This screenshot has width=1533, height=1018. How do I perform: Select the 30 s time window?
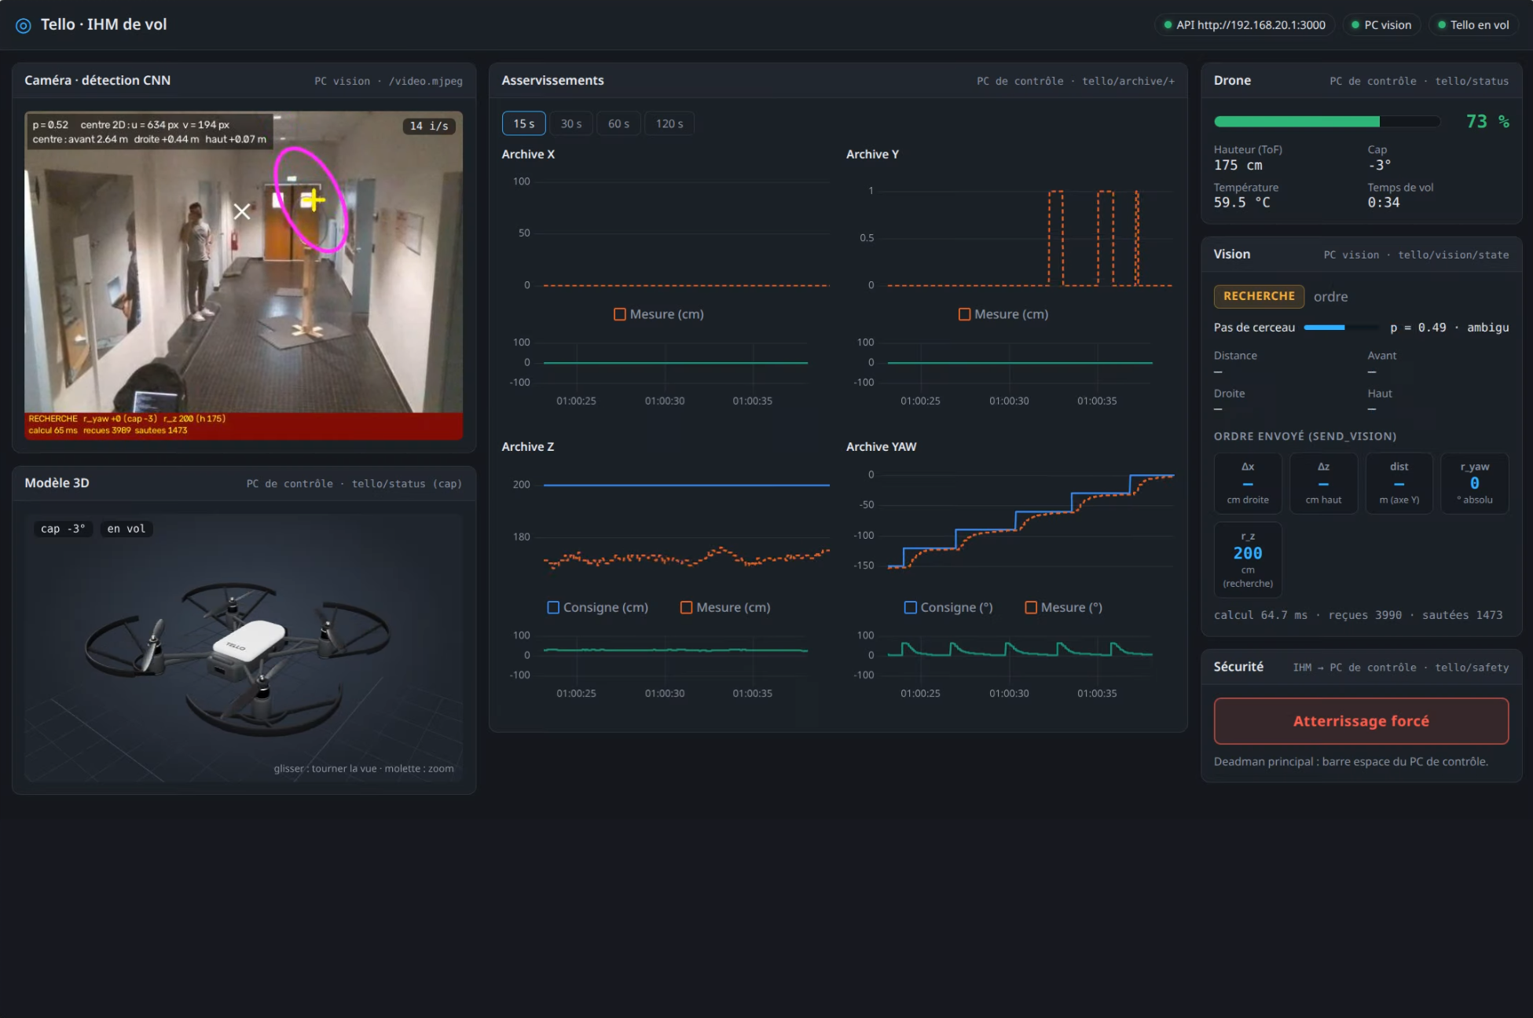pyautogui.click(x=571, y=123)
